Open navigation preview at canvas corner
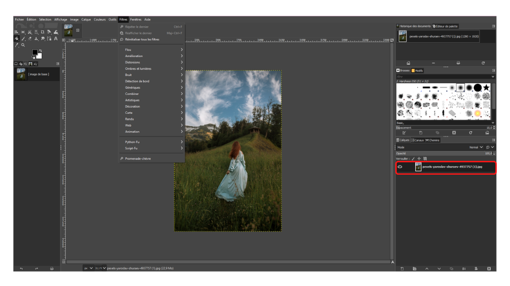The height and width of the screenshot is (286, 510). [393, 262]
